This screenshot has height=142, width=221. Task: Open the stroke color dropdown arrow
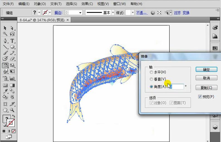[x=50, y=13]
